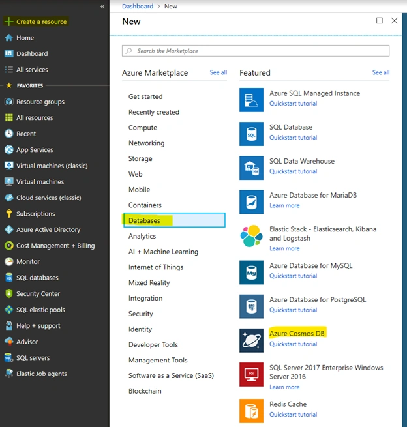Viewport: 407px width, 427px height.
Task: Open Quickstart tutorial for Azure Cosmos DB
Action: coord(293,344)
